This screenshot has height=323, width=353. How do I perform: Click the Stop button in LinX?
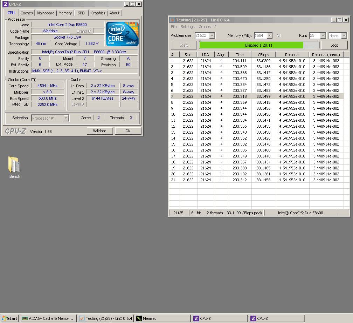[334, 45]
